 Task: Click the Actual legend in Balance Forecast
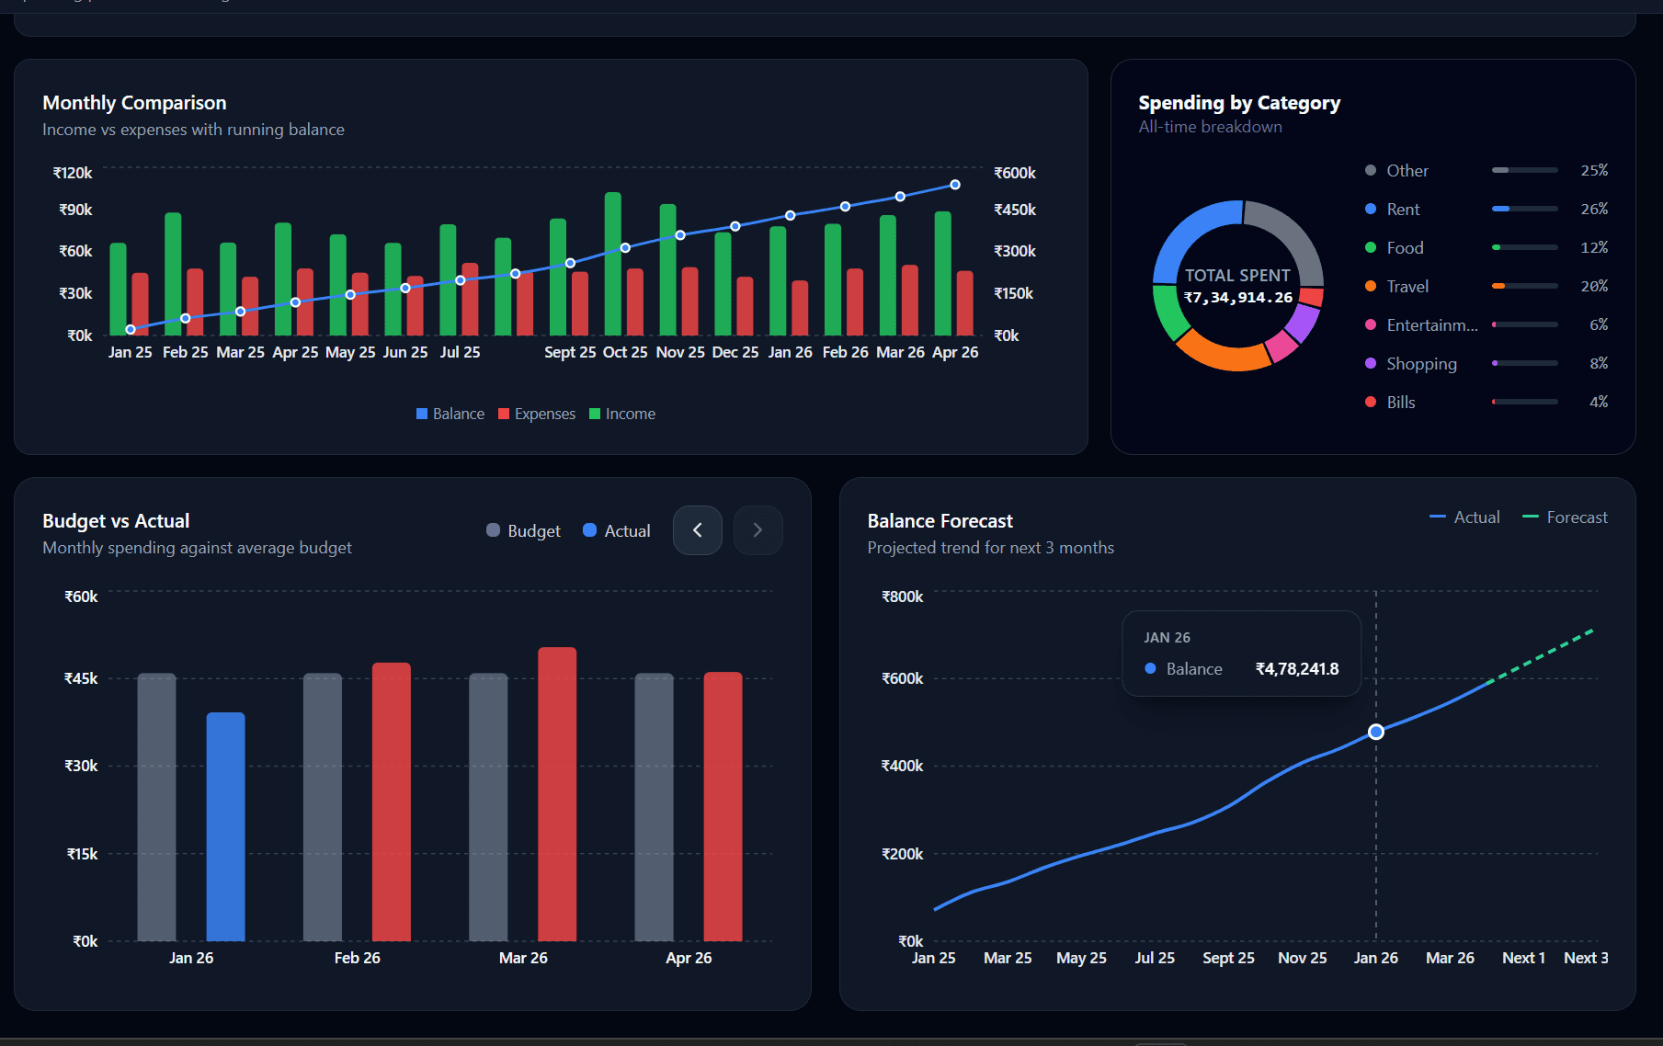point(1464,517)
